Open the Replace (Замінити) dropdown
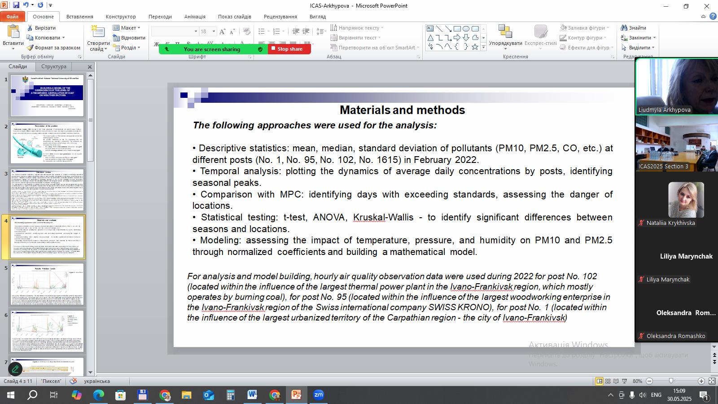 (x=639, y=38)
